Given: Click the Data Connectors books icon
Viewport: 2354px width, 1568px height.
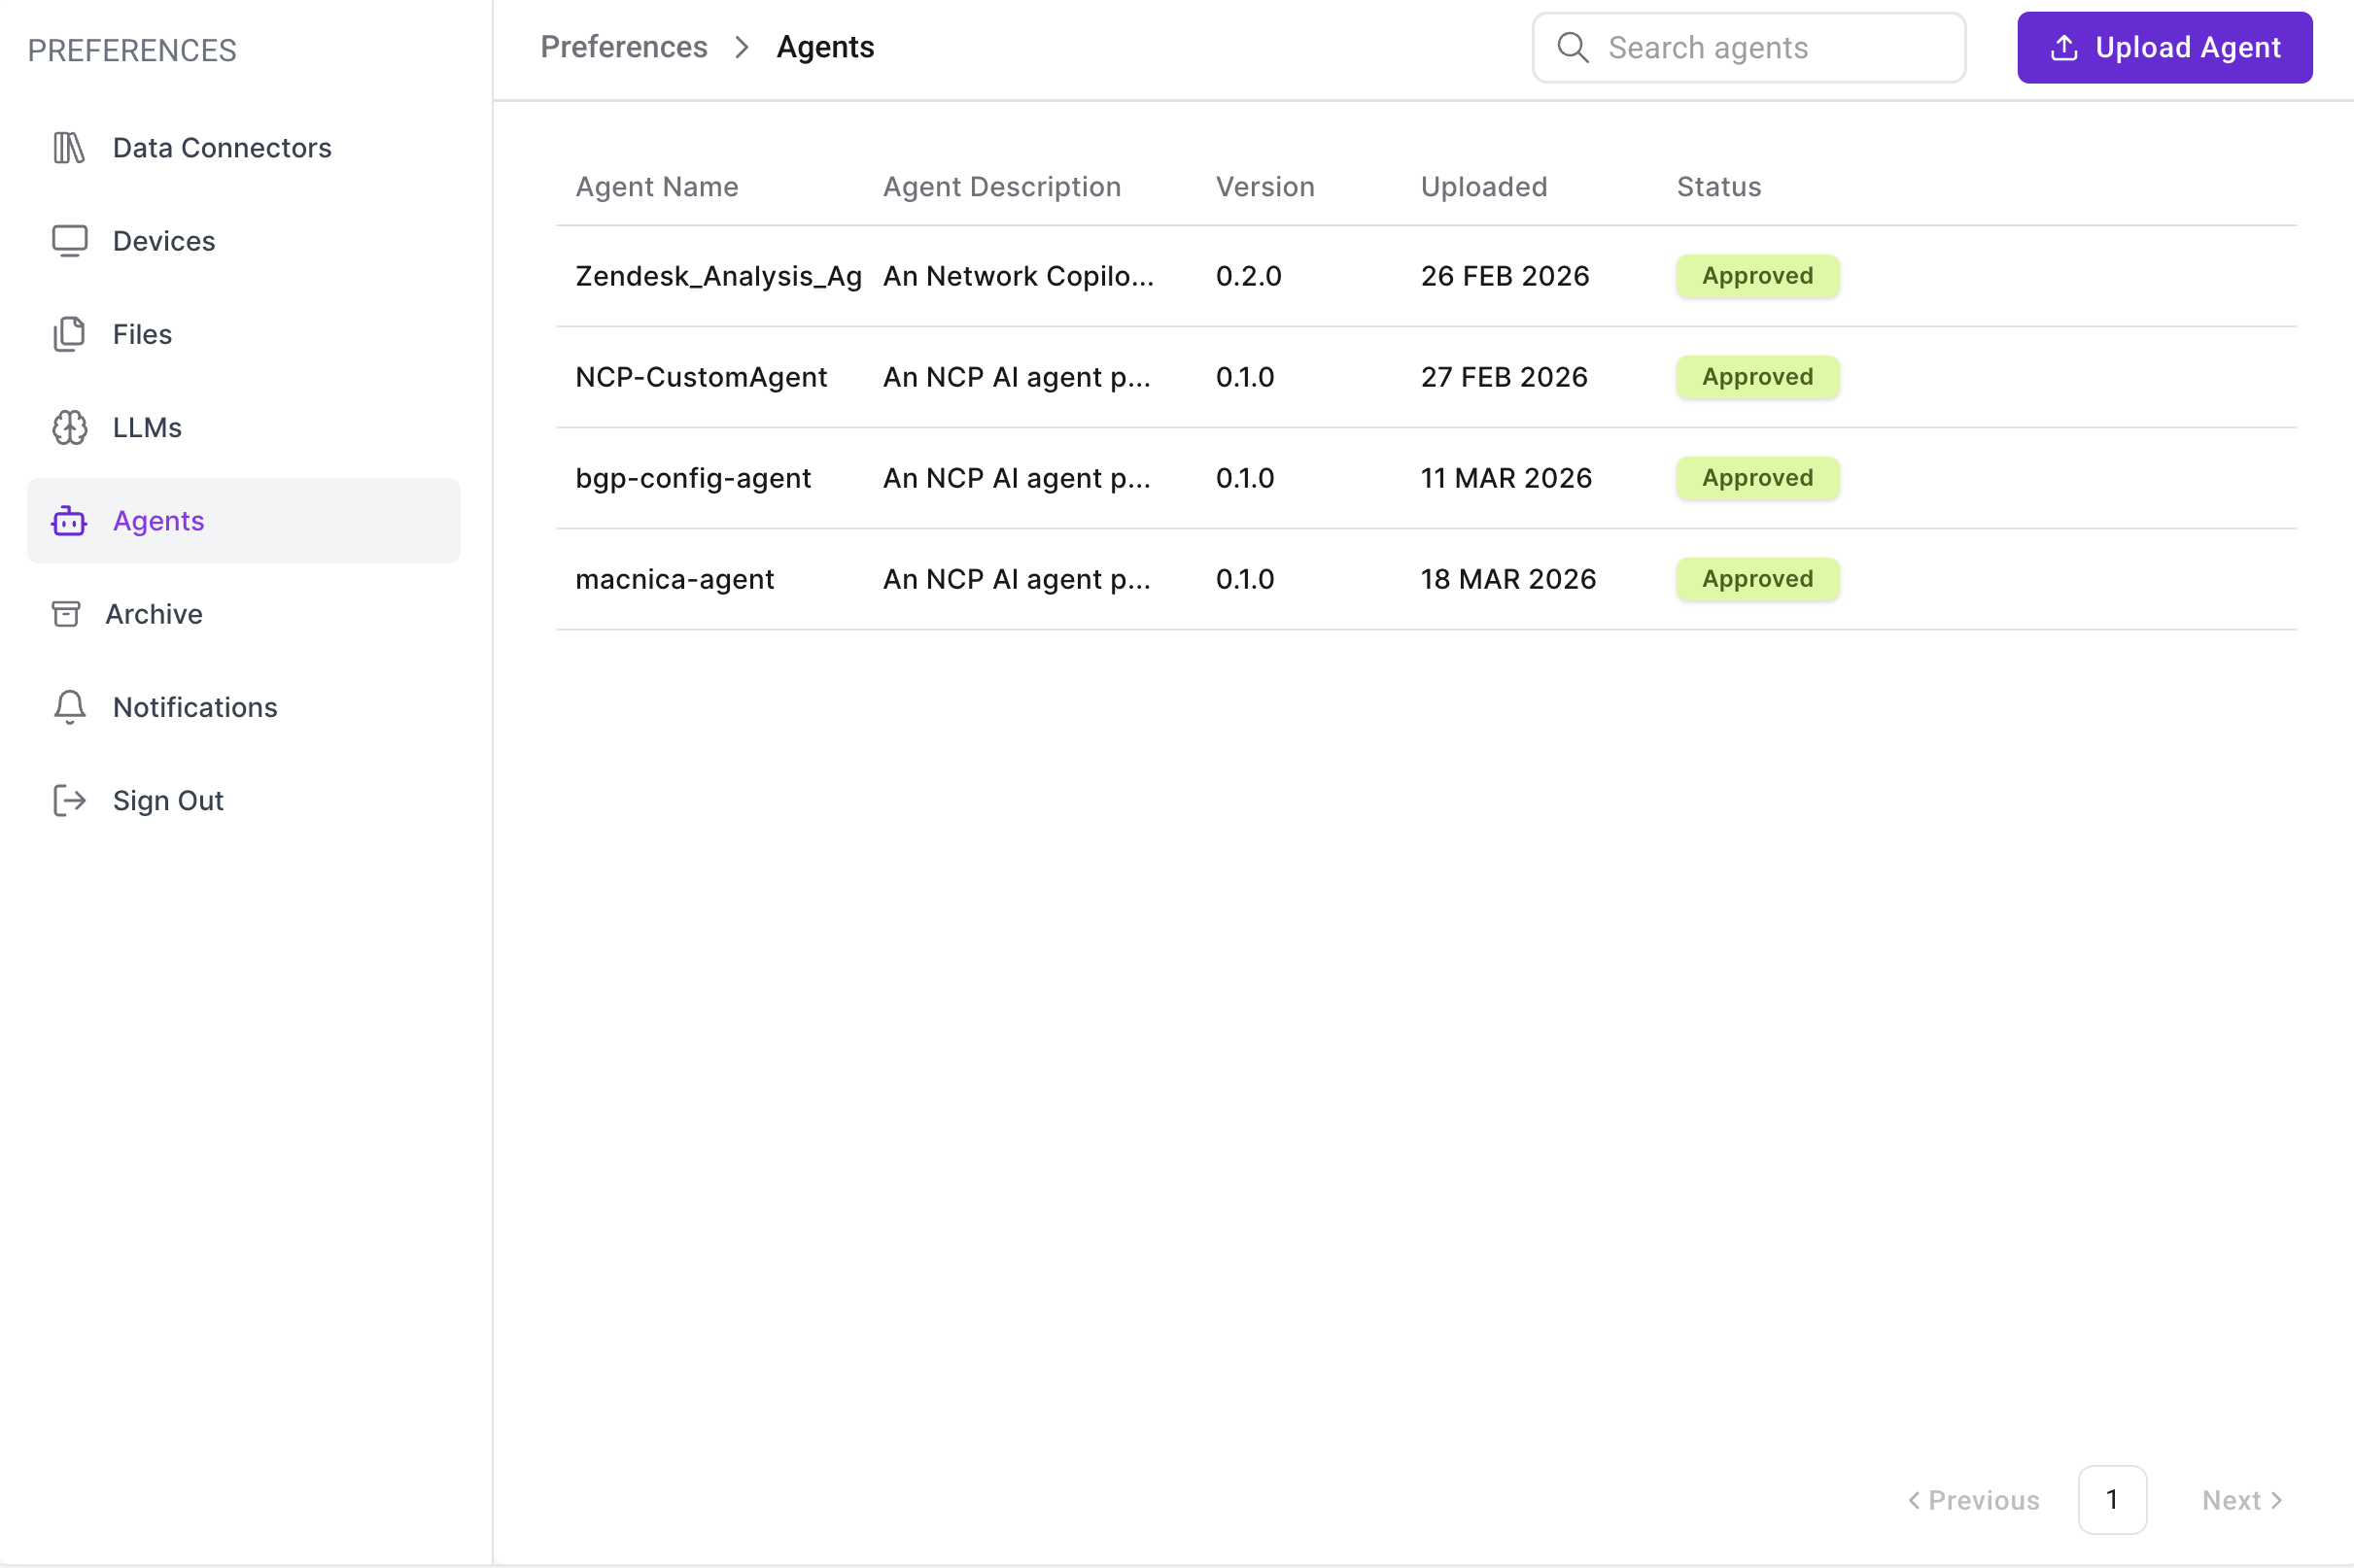Looking at the screenshot, I should 69,148.
